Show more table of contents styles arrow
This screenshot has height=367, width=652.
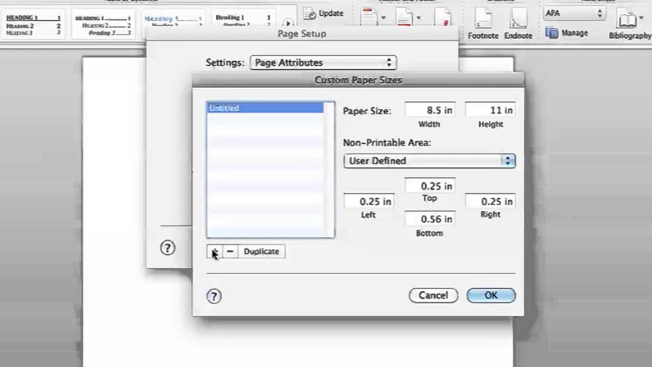pyautogui.click(x=288, y=23)
